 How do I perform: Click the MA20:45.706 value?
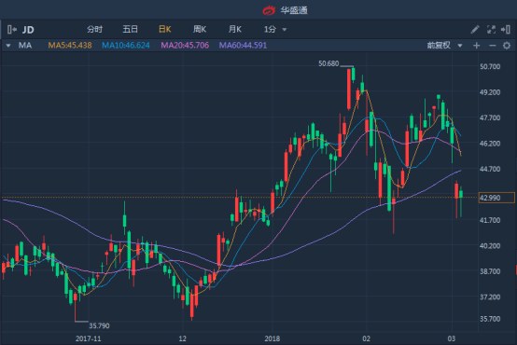click(x=185, y=45)
